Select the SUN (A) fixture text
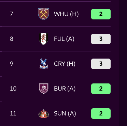Screen dimensions: 127x126 65,113
